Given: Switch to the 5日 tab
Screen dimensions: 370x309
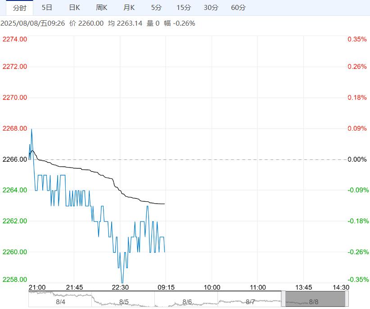Looking at the screenshot, I should [x=47, y=8].
